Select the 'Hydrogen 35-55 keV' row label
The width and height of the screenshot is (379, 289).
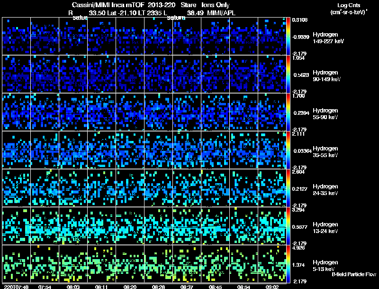tap(325, 152)
